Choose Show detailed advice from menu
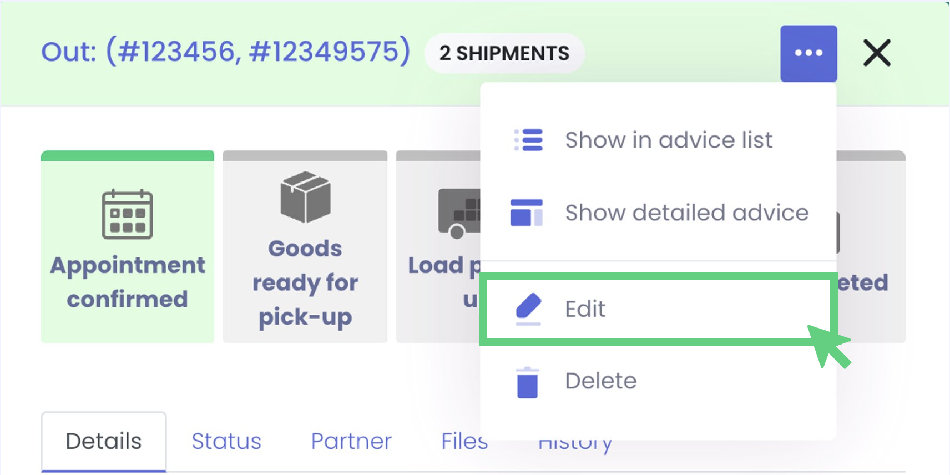 (x=686, y=213)
